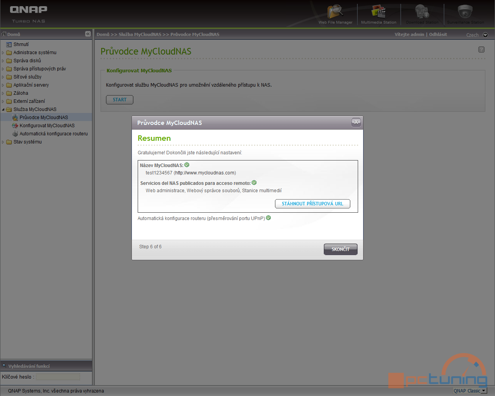Click the search magnifier icon in Vyhledávání funkcí

click(x=4, y=365)
